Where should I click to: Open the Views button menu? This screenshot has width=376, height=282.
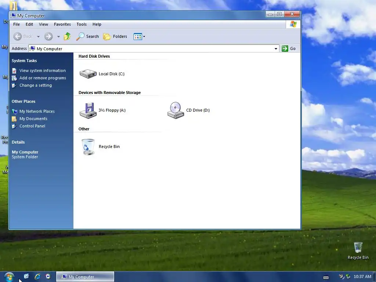click(139, 36)
